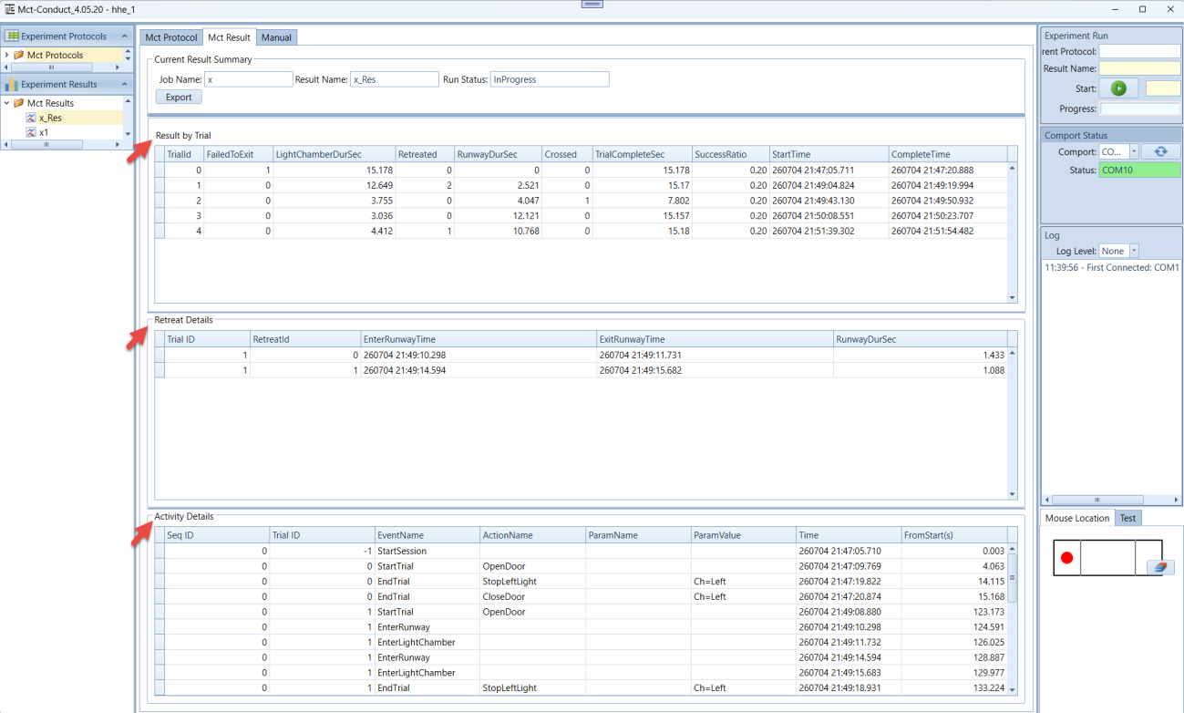
Task: Select the Mct Results tree item
Action: 50,103
